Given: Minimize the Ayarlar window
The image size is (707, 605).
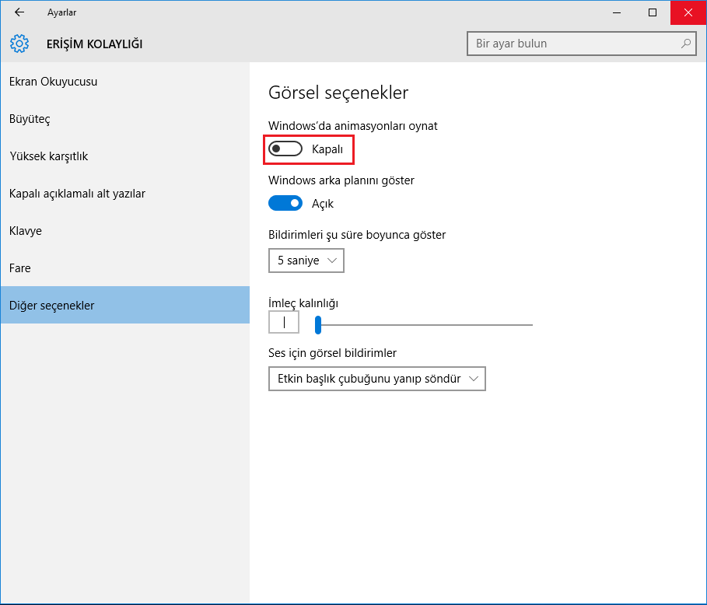Looking at the screenshot, I should pyautogui.click(x=617, y=12).
